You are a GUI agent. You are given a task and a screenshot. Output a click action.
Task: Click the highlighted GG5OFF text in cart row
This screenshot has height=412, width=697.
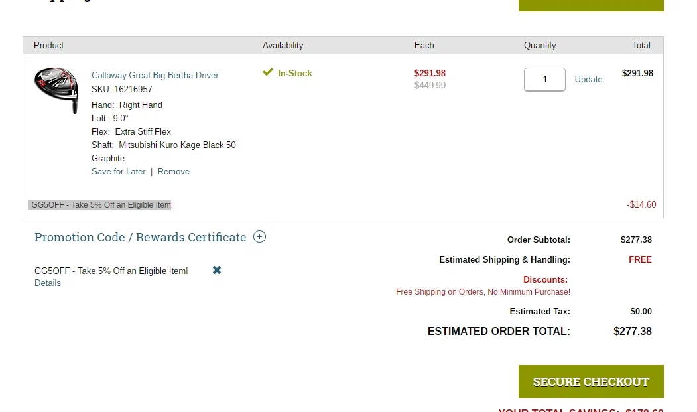tap(100, 205)
